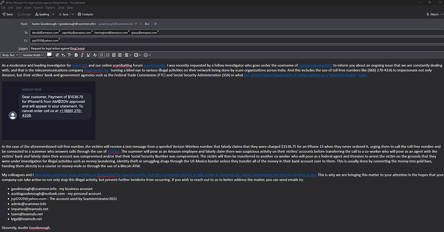Open the File menu

click(4, 8)
